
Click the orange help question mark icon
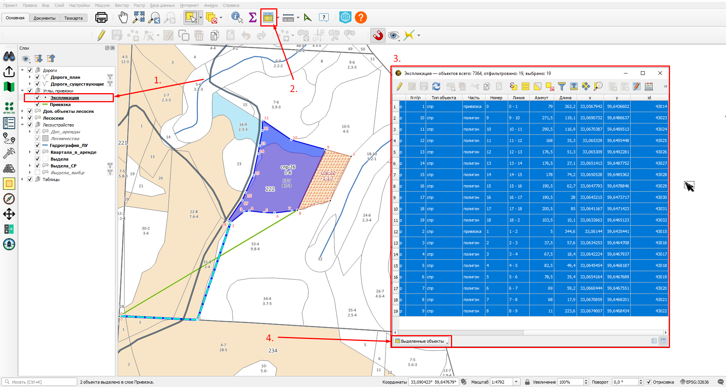[x=361, y=17]
